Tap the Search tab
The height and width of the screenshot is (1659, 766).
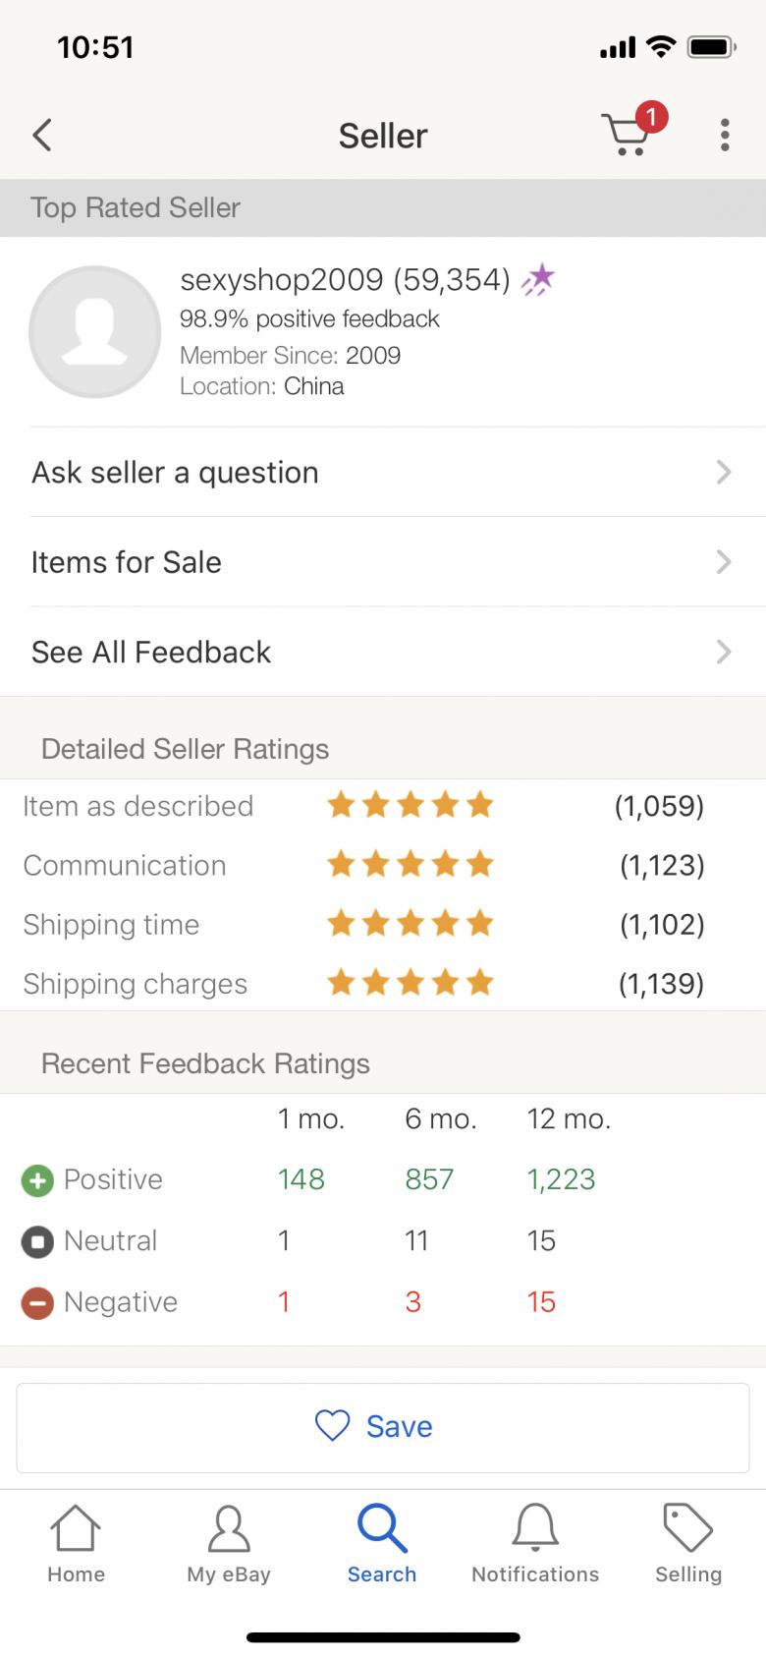tap(382, 1545)
